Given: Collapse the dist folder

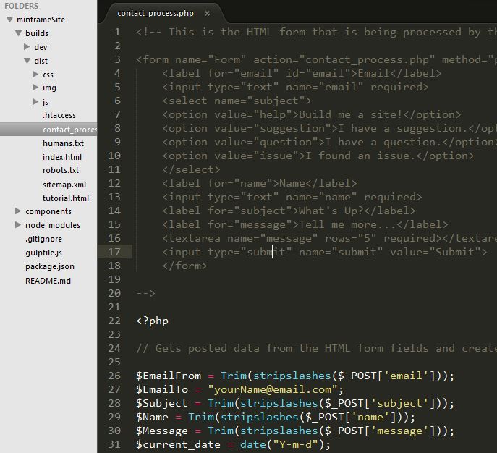Looking at the screenshot, I should coord(27,61).
